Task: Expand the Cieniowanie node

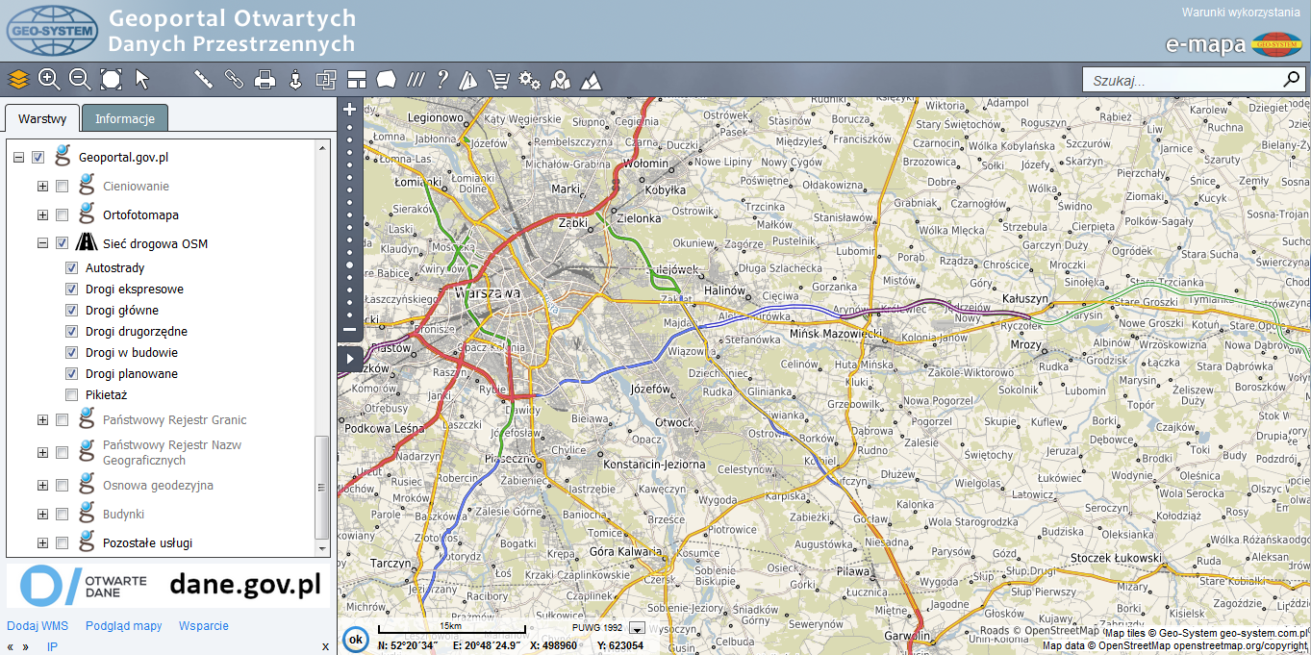Action: pyautogui.click(x=42, y=186)
